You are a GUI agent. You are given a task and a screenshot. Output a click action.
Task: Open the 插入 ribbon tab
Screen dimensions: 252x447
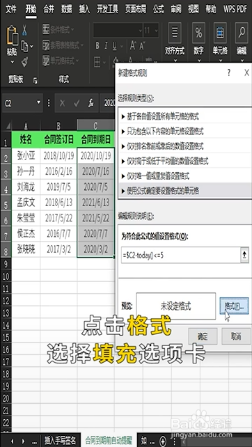84,9
